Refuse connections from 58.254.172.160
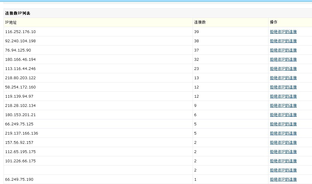Image resolution: width=312 pixels, height=184 pixels. click(x=283, y=87)
